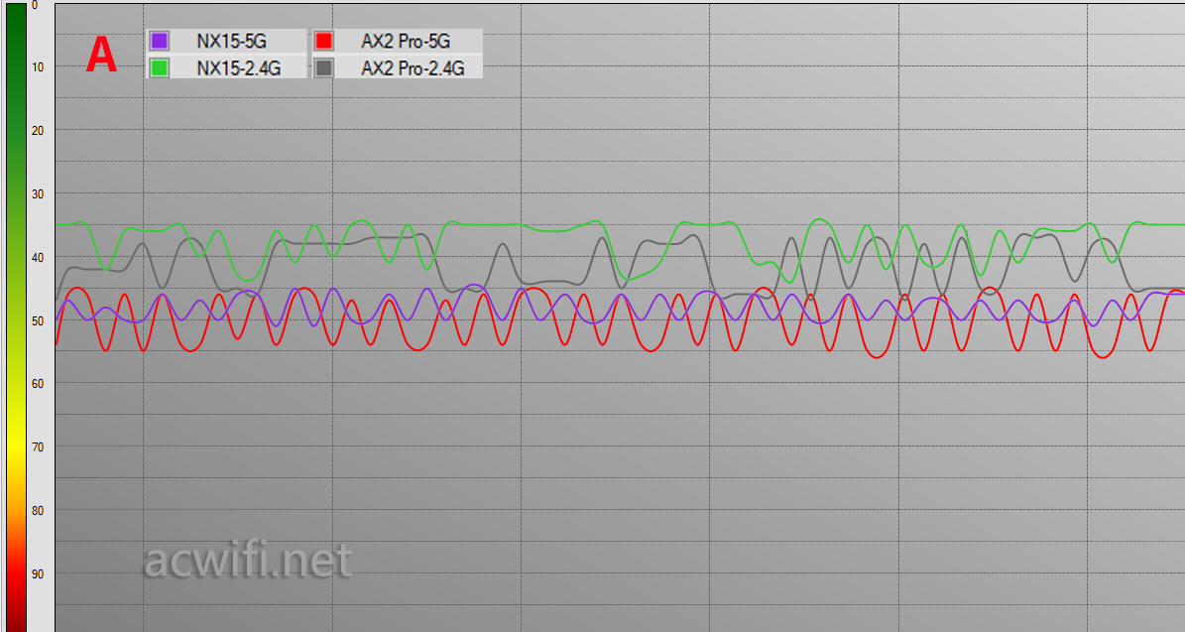Click the 20 value on signal scale
Image resolution: width=1185 pixels, height=632 pixels.
tap(38, 131)
